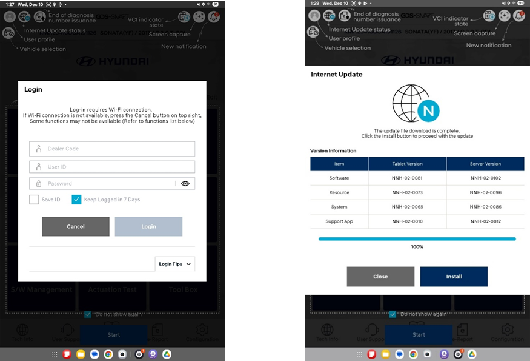530x361 pixels.
Task: Open Tech Info globe behind Login dialog
Action: (x=22, y=331)
